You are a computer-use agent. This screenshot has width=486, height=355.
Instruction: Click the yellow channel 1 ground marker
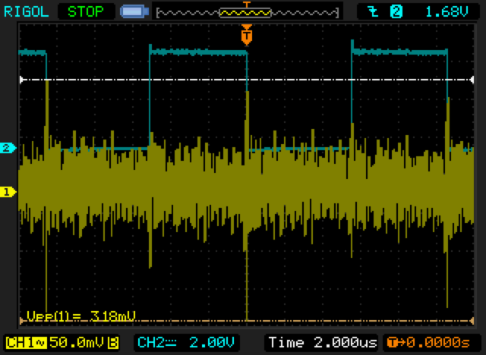8,192
